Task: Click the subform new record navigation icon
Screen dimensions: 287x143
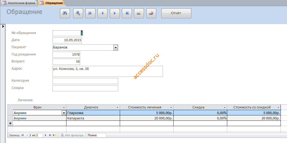Action: (55, 135)
